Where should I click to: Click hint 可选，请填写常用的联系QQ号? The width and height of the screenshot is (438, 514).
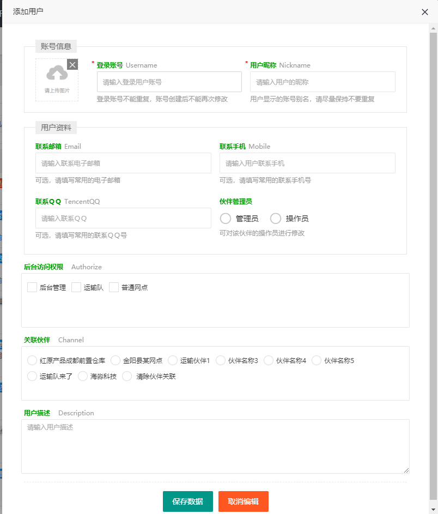(81, 235)
